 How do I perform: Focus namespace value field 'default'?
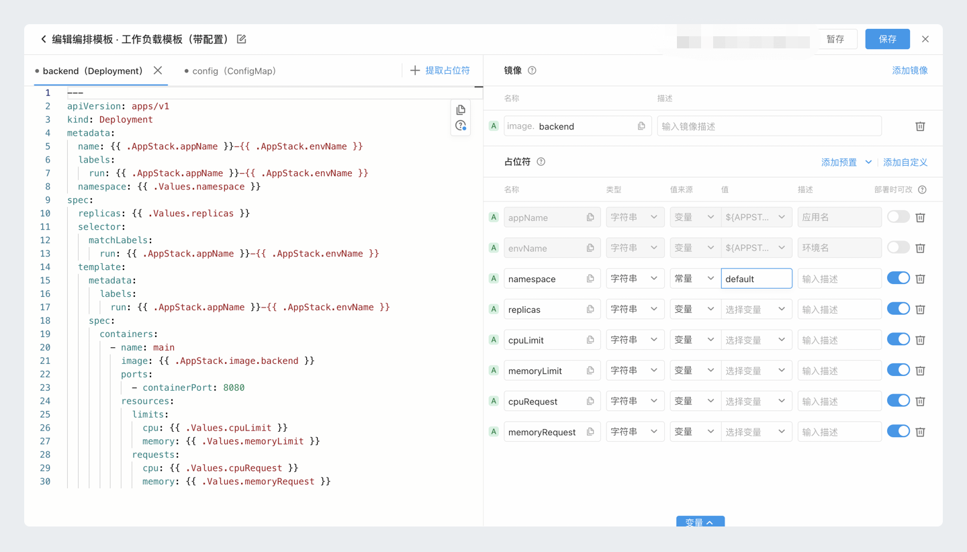[756, 279]
